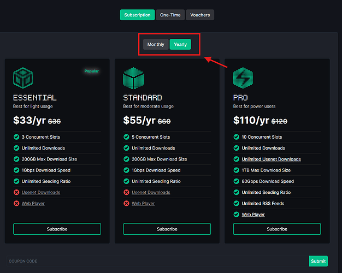Click check icon beside 80Gbps Download Speed
Image resolution: width=342 pixels, height=273 pixels.
[x=236, y=181]
